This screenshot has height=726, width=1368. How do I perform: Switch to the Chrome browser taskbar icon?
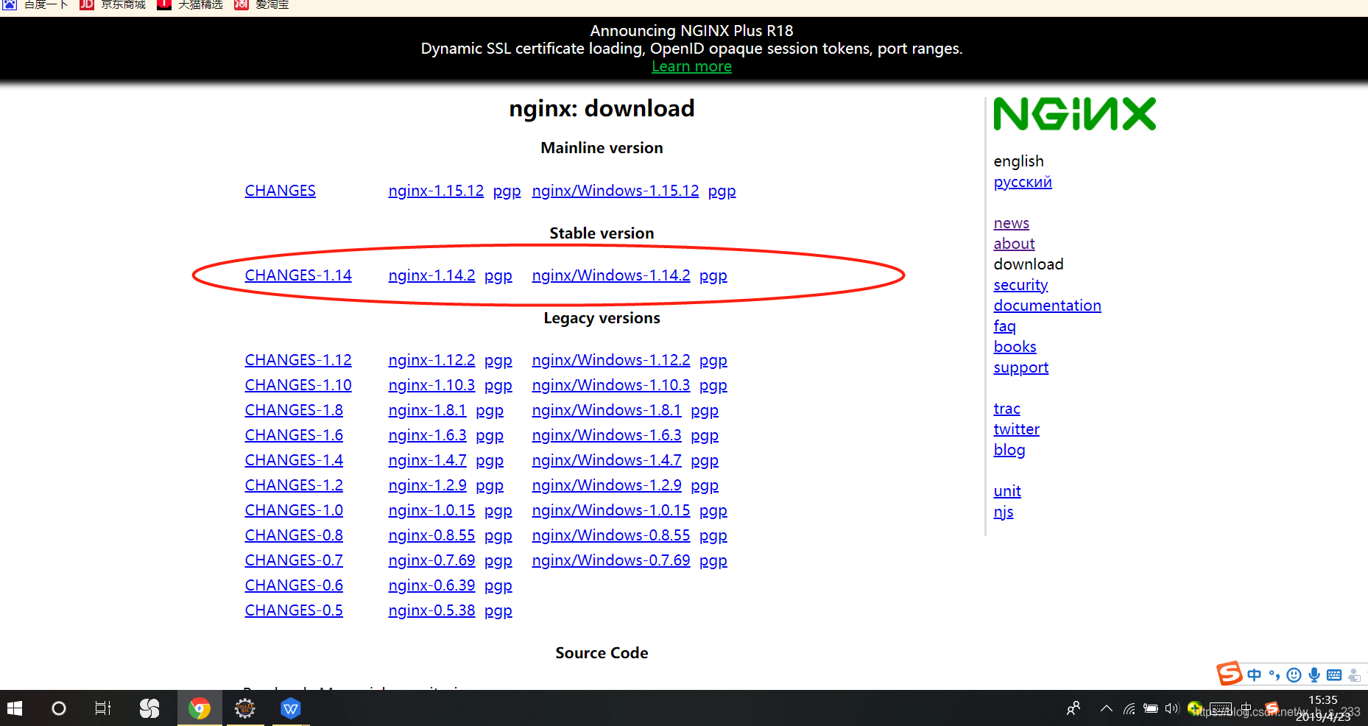pyautogui.click(x=200, y=708)
